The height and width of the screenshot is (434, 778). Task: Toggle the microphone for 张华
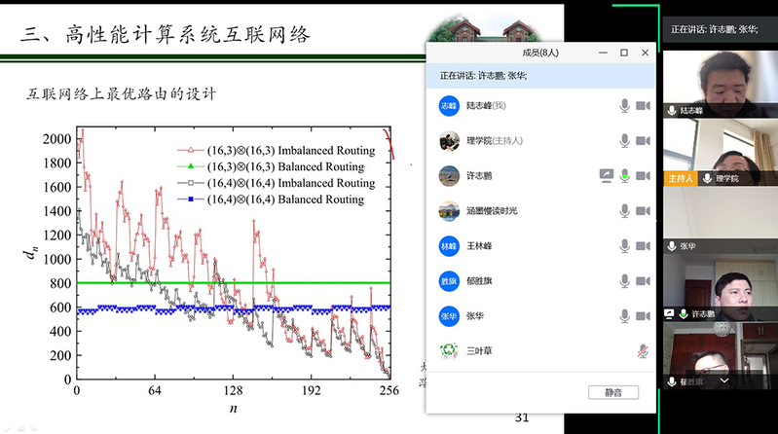pyautogui.click(x=624, y=316)
